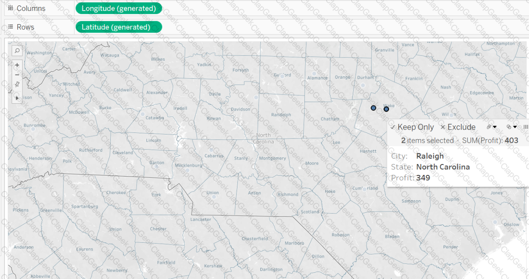This screenshot has height=279, width=529.
Task: Click the Columns shelf icon
Action: coord(11,8)
